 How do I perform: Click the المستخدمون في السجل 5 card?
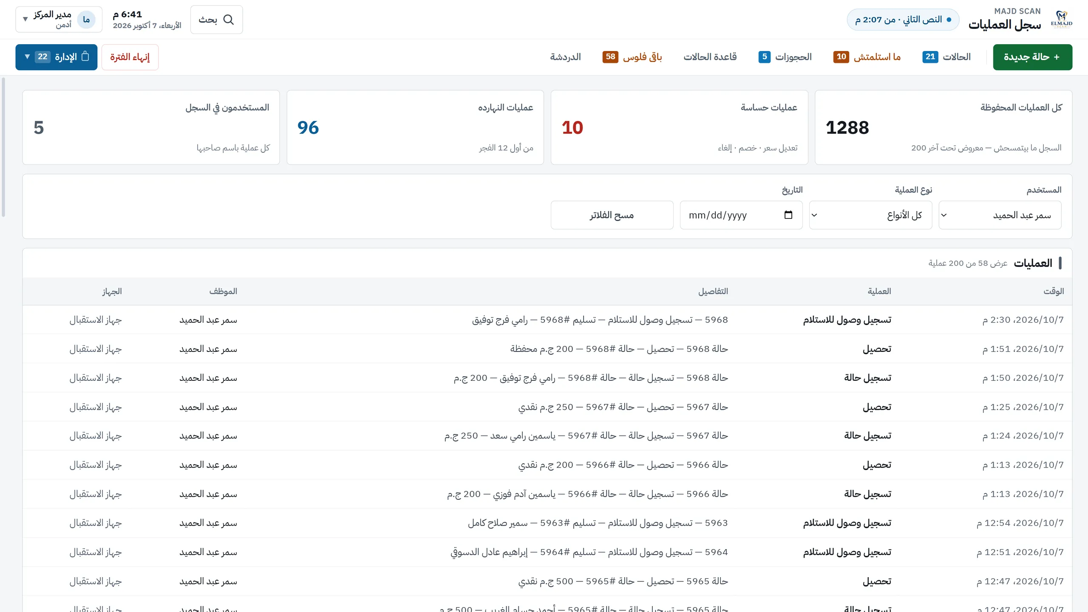tap(151, 127)
